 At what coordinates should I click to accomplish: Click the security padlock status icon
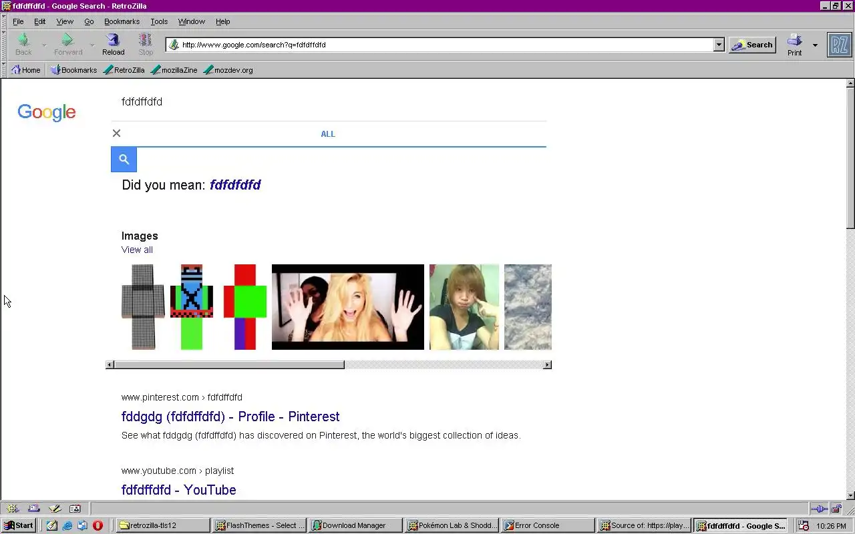tap(836, 509)
